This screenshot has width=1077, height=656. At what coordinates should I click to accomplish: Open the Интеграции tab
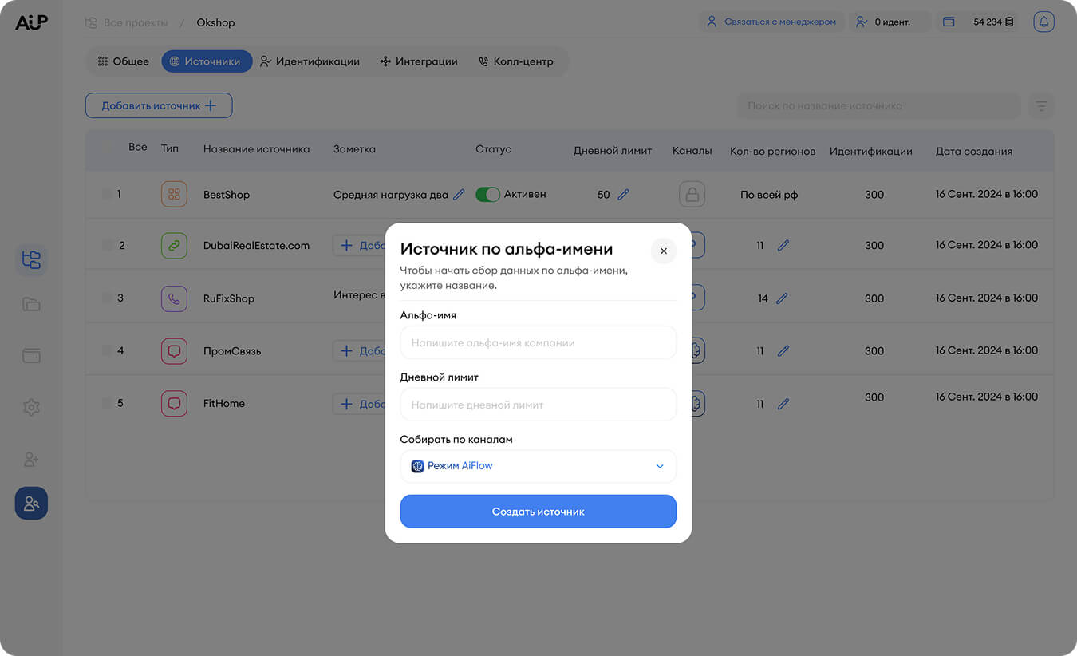(419, 61)
